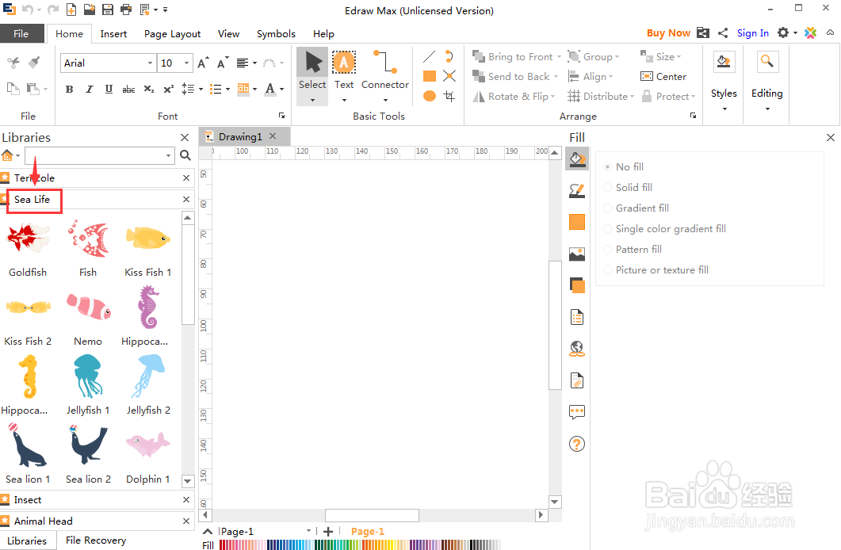Open the Comments panel icon
Viewport: 841px width, 550px height.
(577, 412)
